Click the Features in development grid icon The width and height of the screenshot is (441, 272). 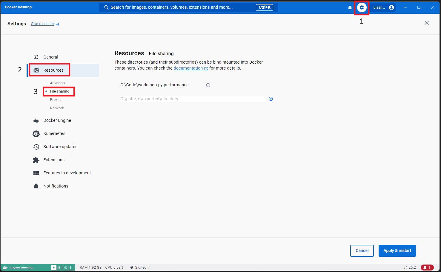(x=36, y=173)
